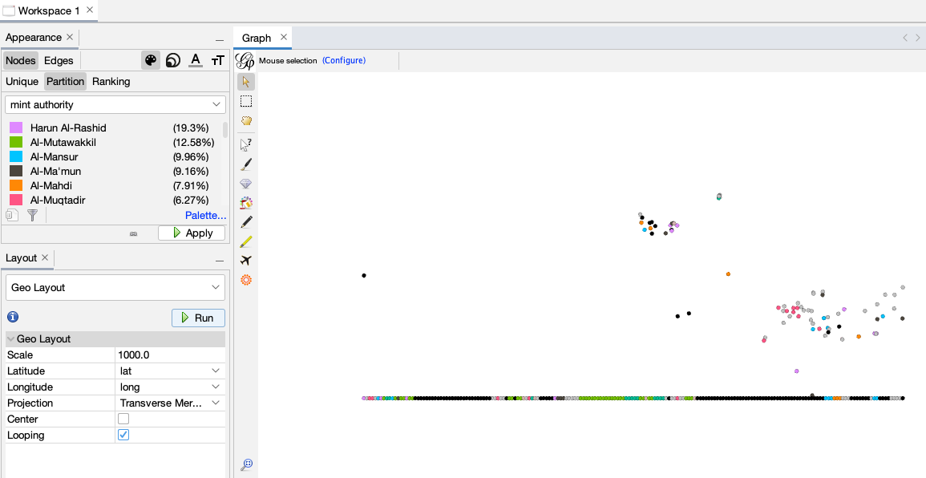Click the Gephi logo icon in graph toolbar
Image resolution: width=926 pixels, height=478 pixels.
point(245,60)
